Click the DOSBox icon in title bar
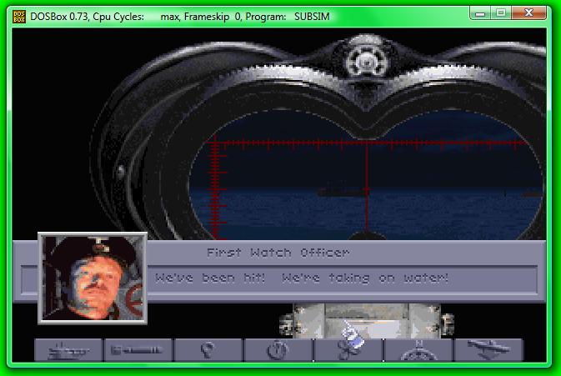Viewport: 561px width, 376px height. (x=19, y=17)
